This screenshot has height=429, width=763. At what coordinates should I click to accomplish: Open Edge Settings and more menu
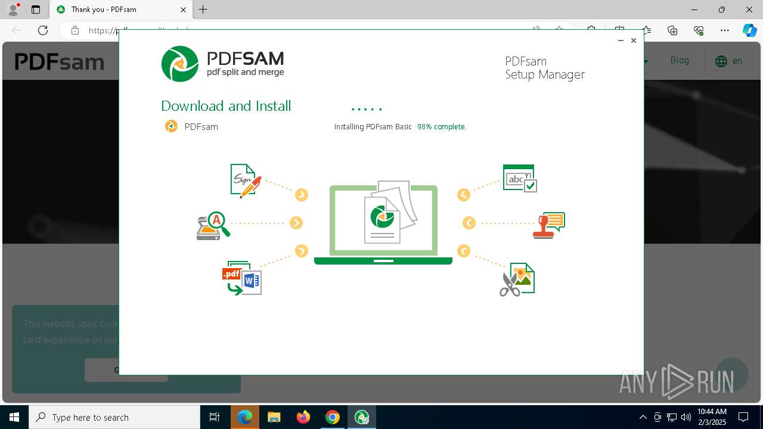point(725,30)
